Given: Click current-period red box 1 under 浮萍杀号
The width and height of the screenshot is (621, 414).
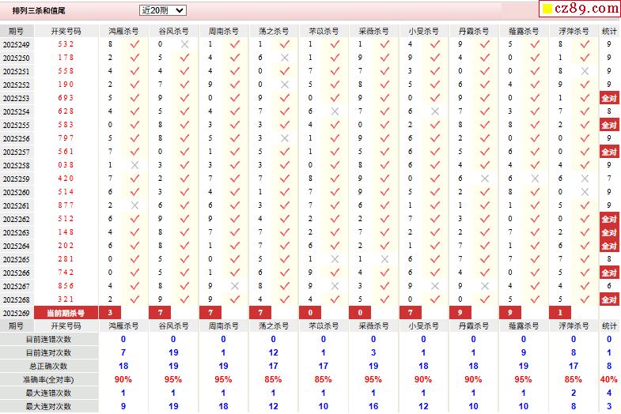Looking at the screenshot, I should pyautogui.click(x=560, y=313).
